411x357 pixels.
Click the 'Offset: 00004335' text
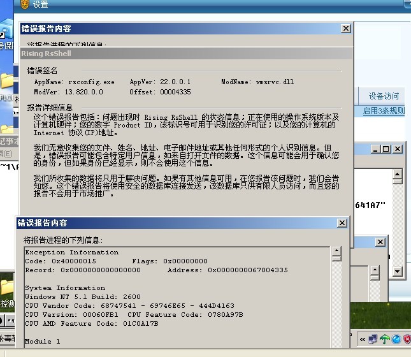tap(160, 92)
